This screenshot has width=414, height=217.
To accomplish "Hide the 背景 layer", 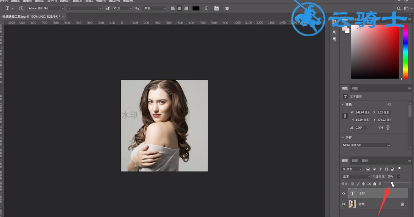I will (344, 204).
